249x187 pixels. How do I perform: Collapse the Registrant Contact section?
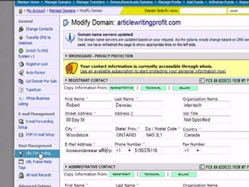click(x=66, y=80)
